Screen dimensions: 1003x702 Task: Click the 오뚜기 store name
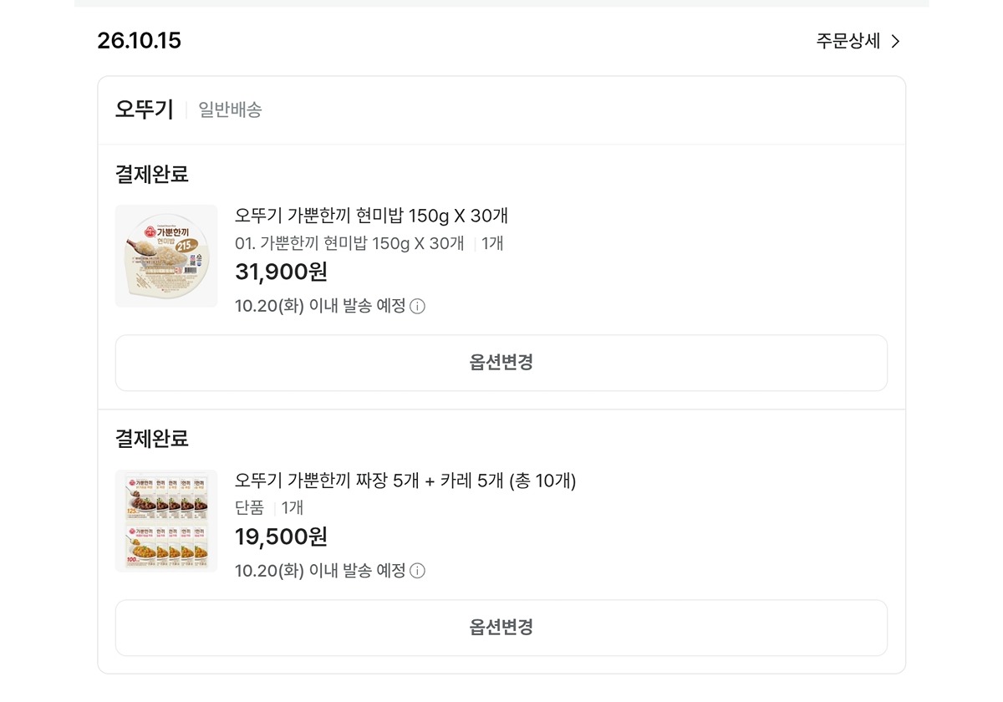[x=145, y=109]
